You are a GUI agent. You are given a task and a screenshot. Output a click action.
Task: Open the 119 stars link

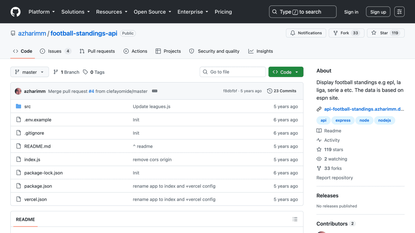tap(330, 150)
